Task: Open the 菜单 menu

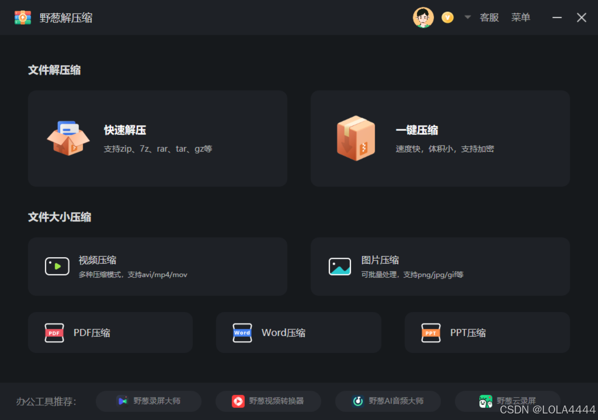Action: pyautogui.click(x=520, y=17)
